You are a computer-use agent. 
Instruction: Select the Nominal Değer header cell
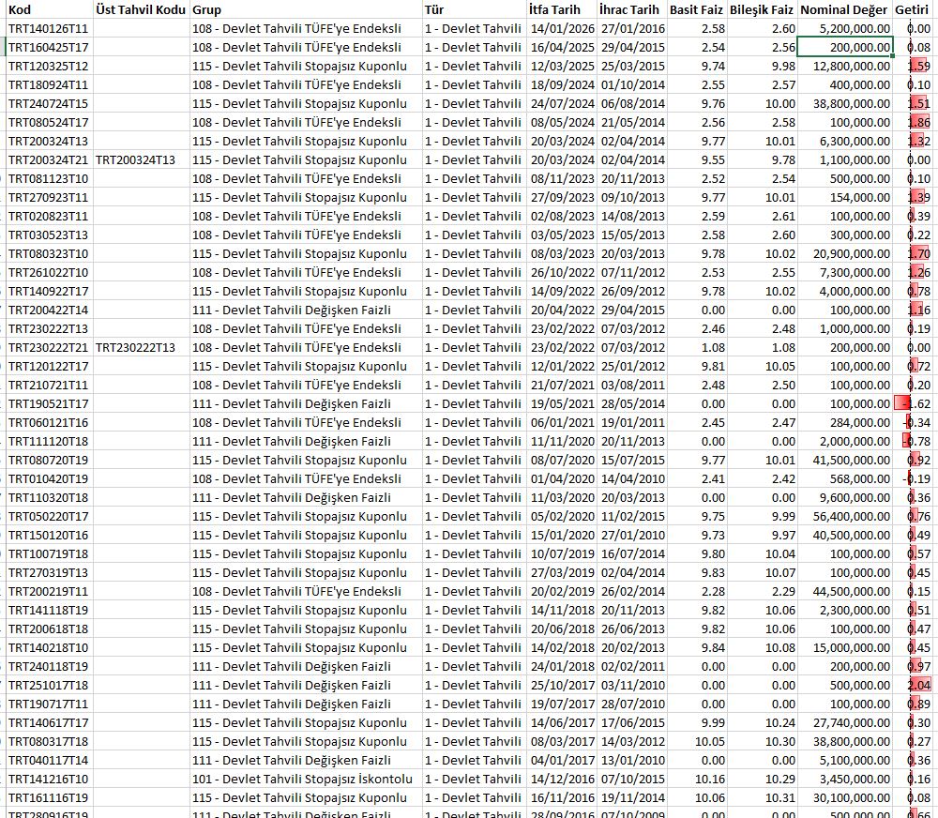coord(845,9)
